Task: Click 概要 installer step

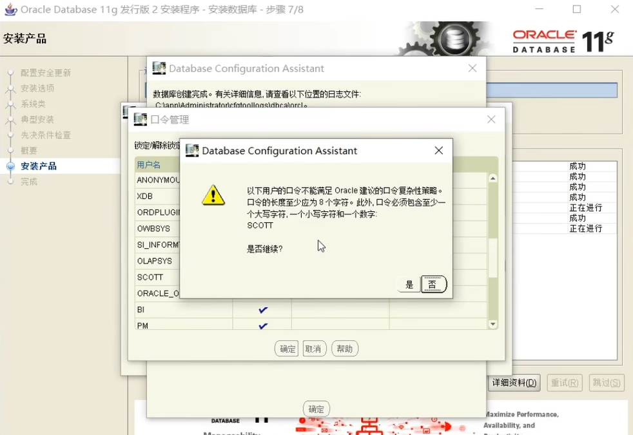Action: [x=29, y=151]
